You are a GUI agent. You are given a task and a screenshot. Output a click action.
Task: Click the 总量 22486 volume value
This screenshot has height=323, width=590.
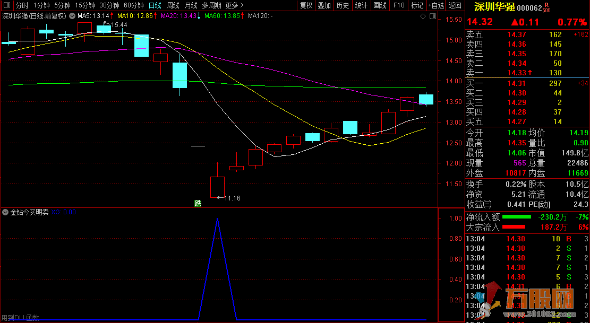[577, 163]
